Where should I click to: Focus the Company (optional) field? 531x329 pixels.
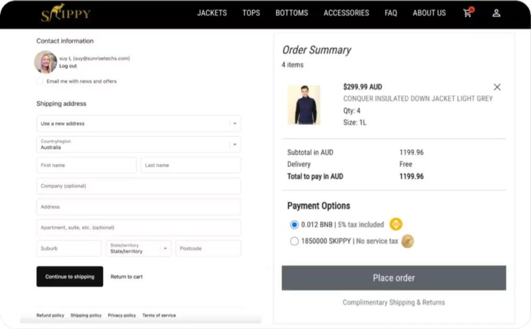(x=138, y=186)
